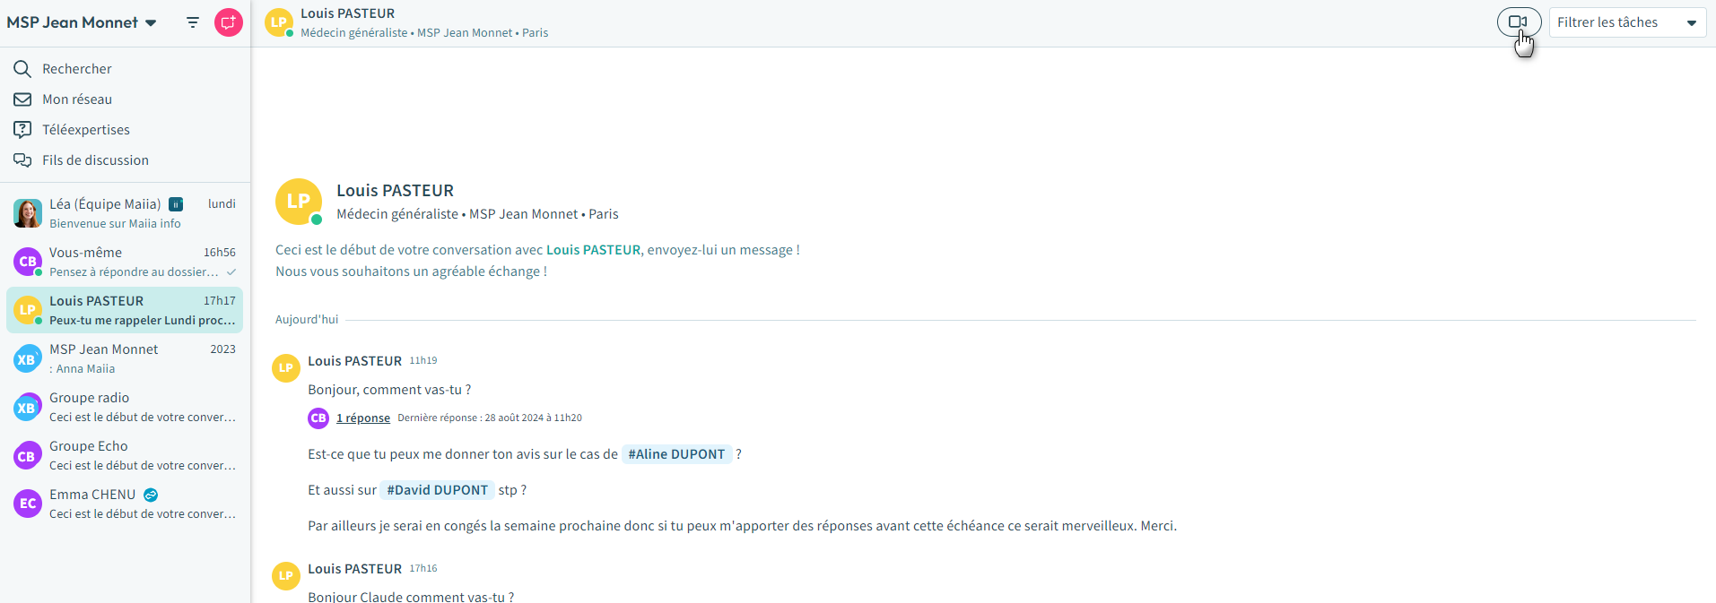Click the Téléexpertises question bubble icon
The image size is (1716, 603).
point(22,130)
